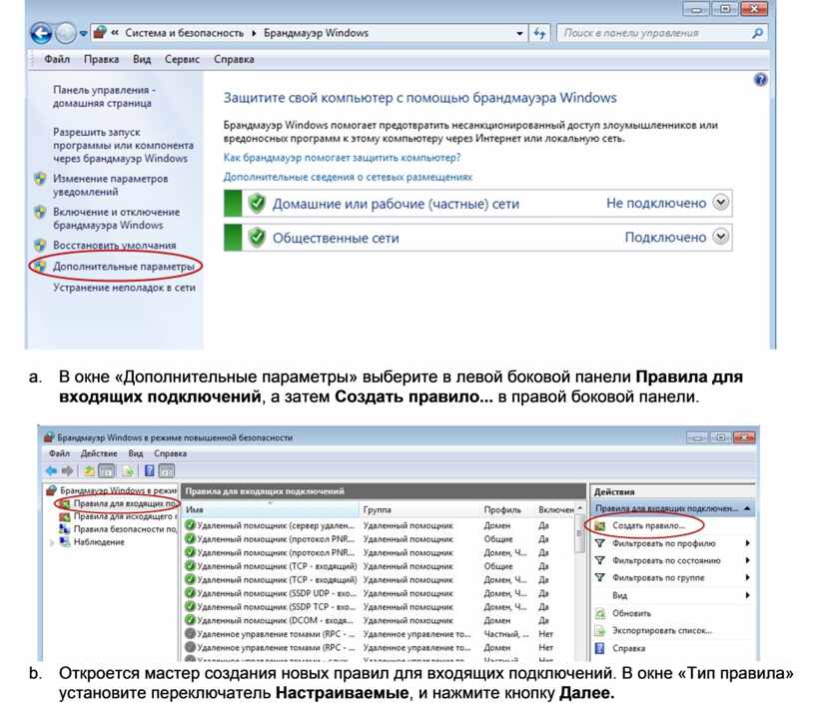Click the up-one-level folder toolbar icon
The height and width of the screenshot is (722, 815).
coord(89,471)
